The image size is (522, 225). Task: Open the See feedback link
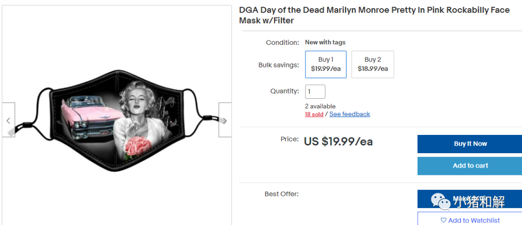(x=349, y=114)
